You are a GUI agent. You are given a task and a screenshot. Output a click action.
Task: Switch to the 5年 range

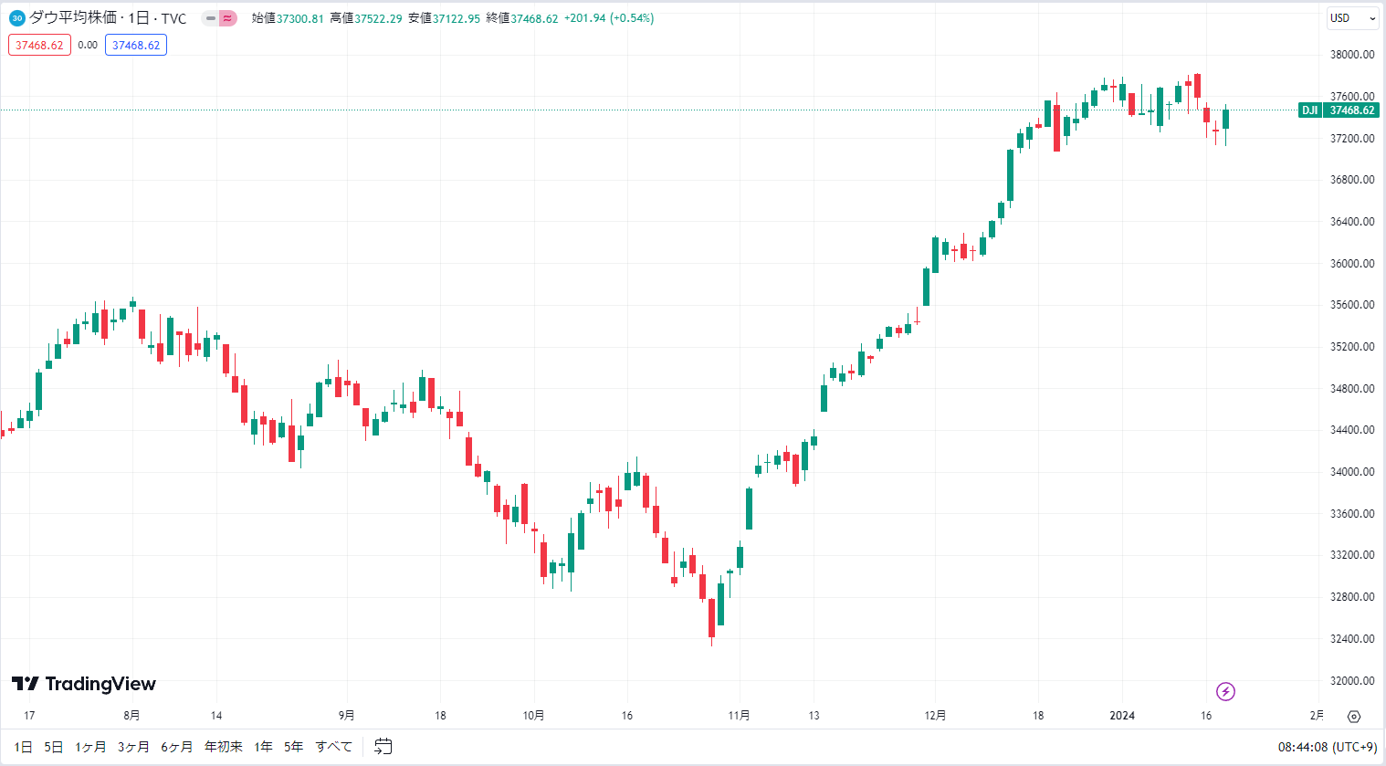(x=293, y=747)
